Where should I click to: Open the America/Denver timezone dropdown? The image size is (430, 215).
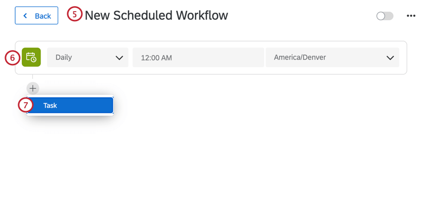tap(332, 57)
